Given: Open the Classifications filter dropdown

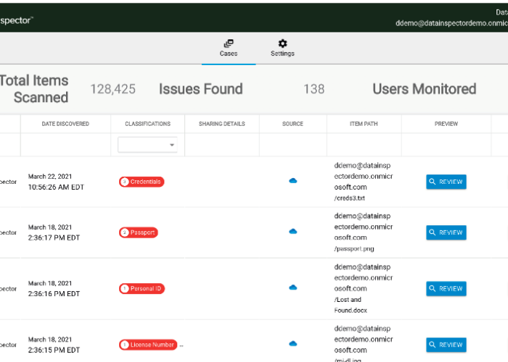Looking at the screenshot, I should (148, 145).
